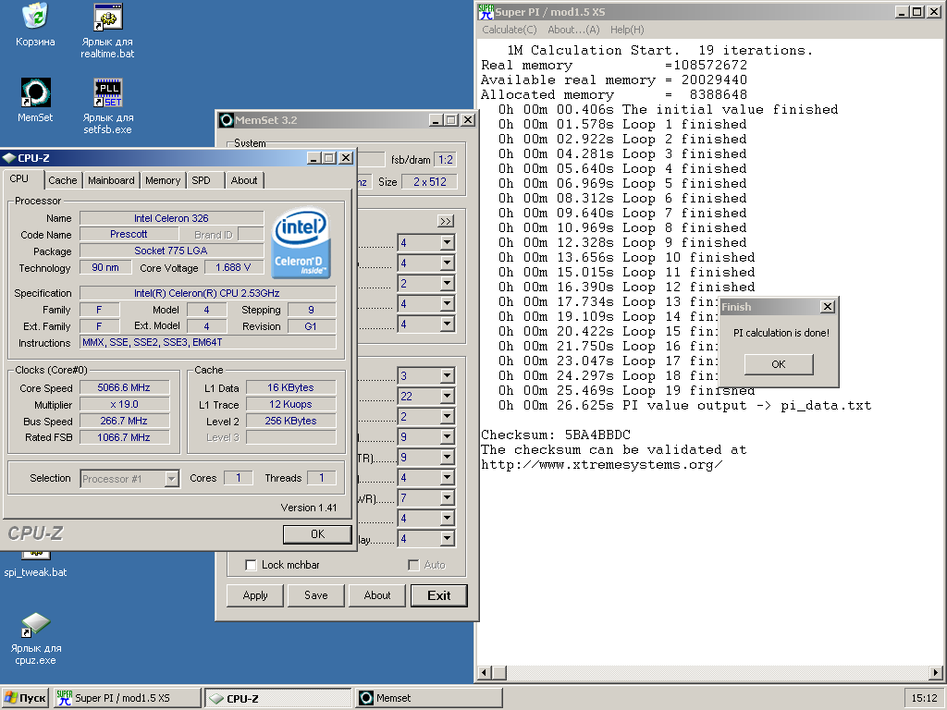Open the About...(A) menu in Super PI
Image resolution: width=947 pixels, height=710 pixels.
[573, 30]
